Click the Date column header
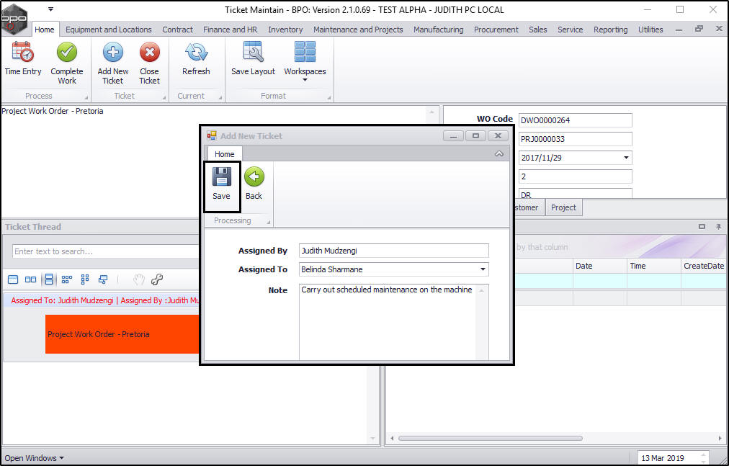This screenshot has width=729, height=466. pyautogui.click(x=600, y=266)
